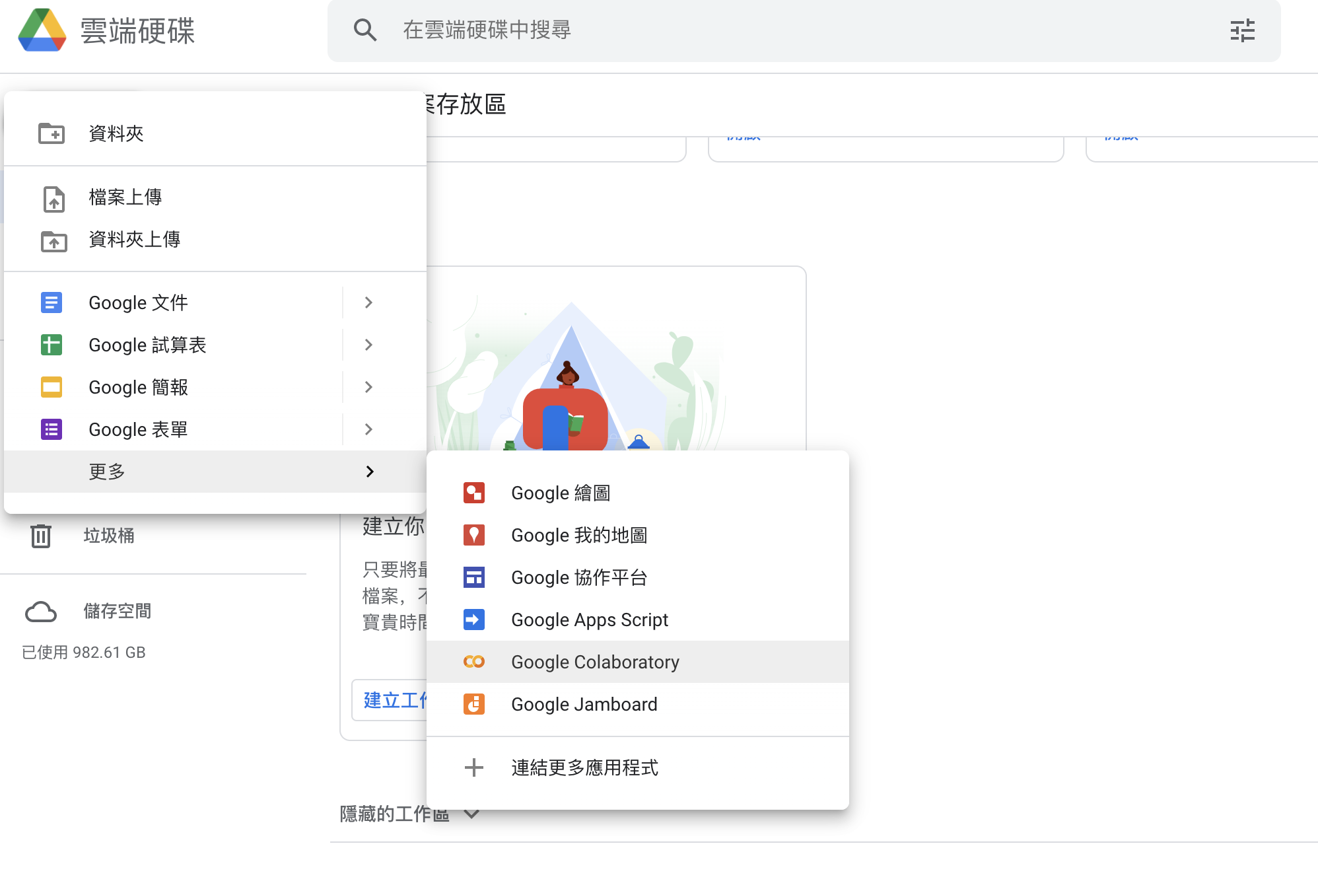This screenshot has width=1318, height=889.
Task: Open the 垃圾桶 (trash) section
Action: [x=108, y=536]
